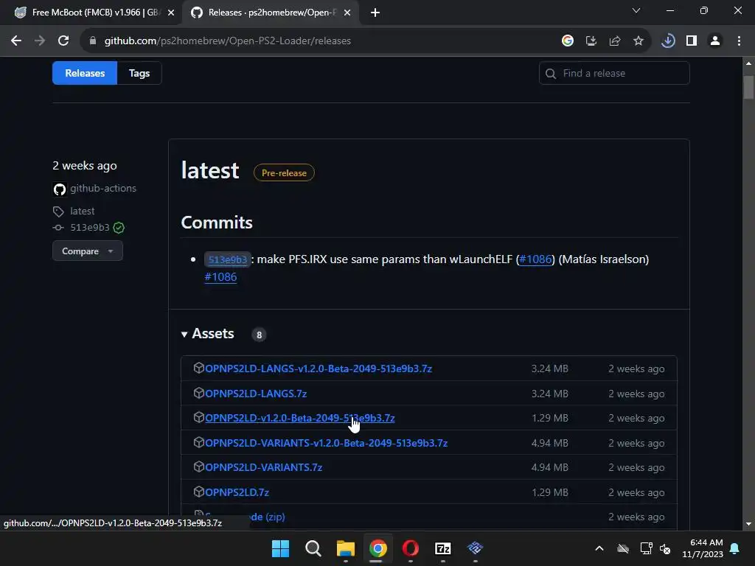Open pull request #1086 inline link
Viewport: 755px width, 566px height.
(535, 259)
